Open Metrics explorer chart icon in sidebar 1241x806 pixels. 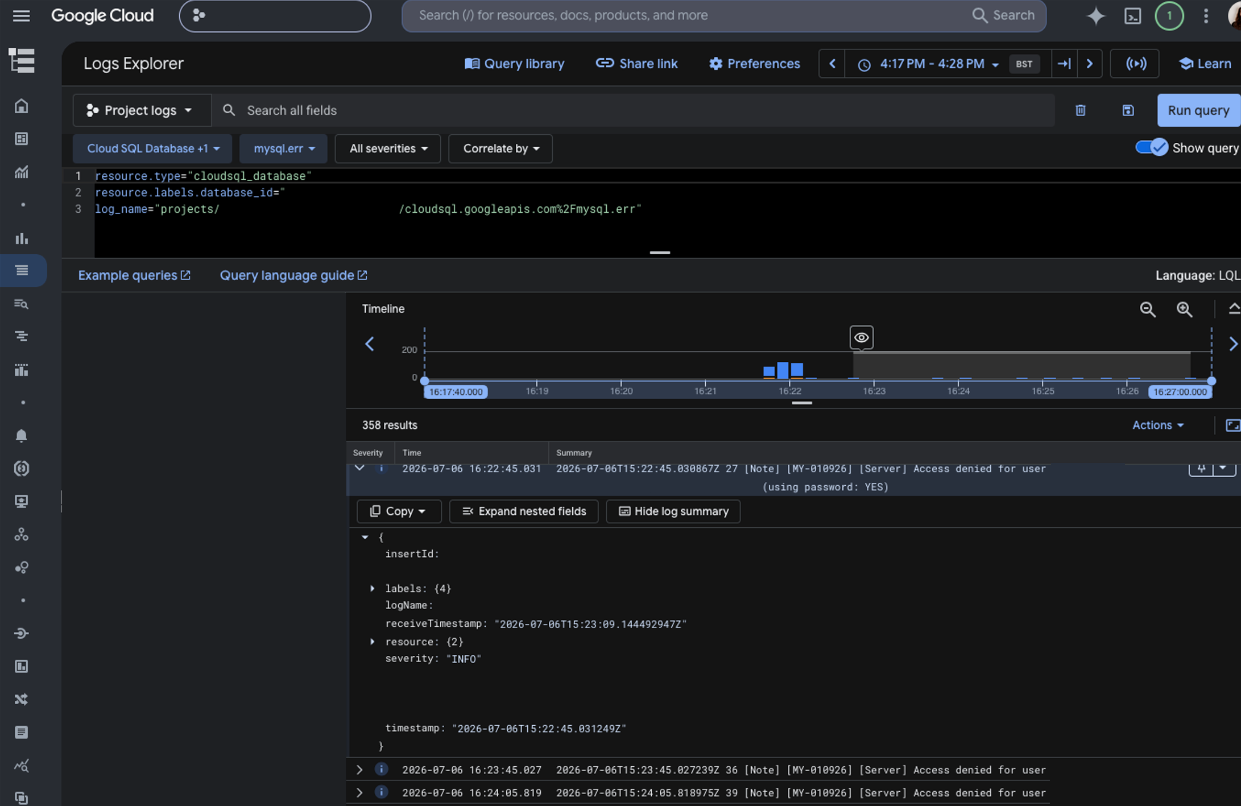coord(22,172)
